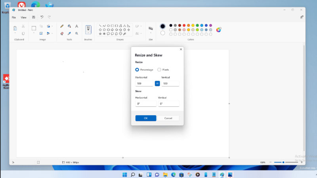Click the Paste clipboard icon
The width and height of the screenshot is (317, 178).
click(x=15, y=28)
